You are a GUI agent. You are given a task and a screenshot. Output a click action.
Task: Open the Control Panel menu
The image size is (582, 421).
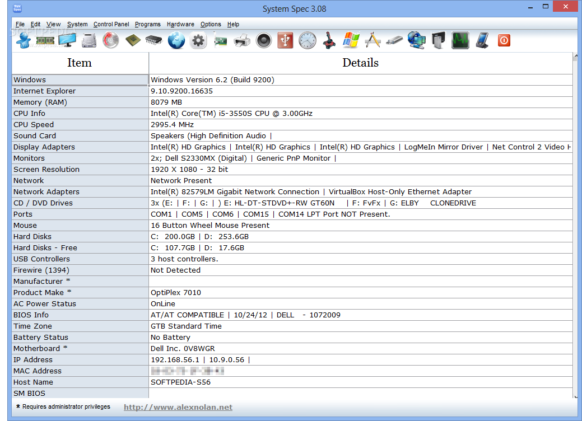[x=111, y=24]
